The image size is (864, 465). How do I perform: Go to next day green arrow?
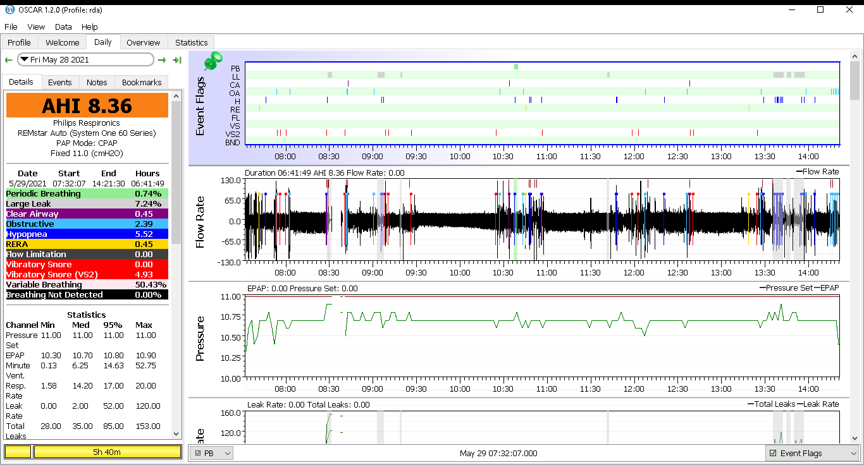point(162,60)
